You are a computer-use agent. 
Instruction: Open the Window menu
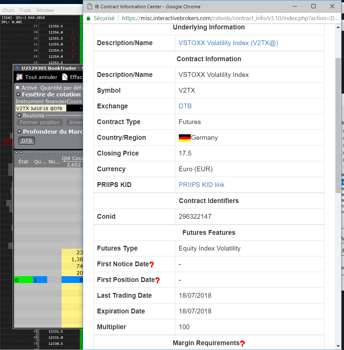click(45, 10)
